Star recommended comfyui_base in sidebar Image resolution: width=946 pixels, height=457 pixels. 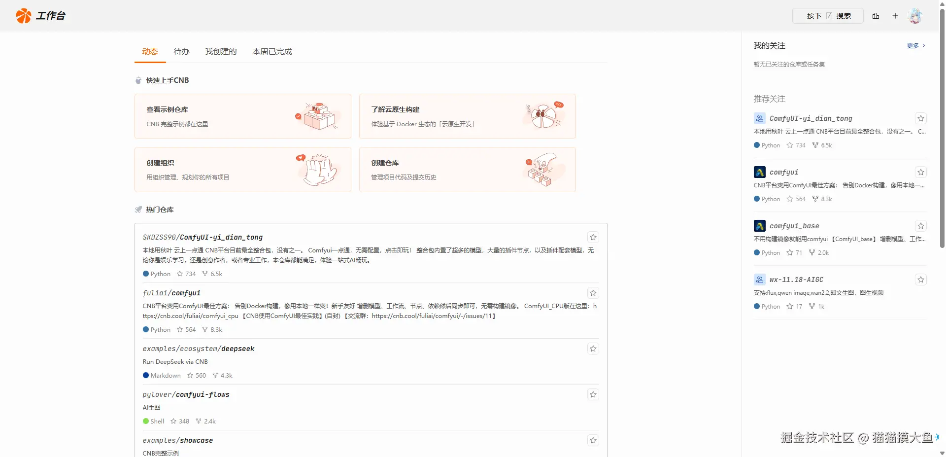(x=921, y=226)
